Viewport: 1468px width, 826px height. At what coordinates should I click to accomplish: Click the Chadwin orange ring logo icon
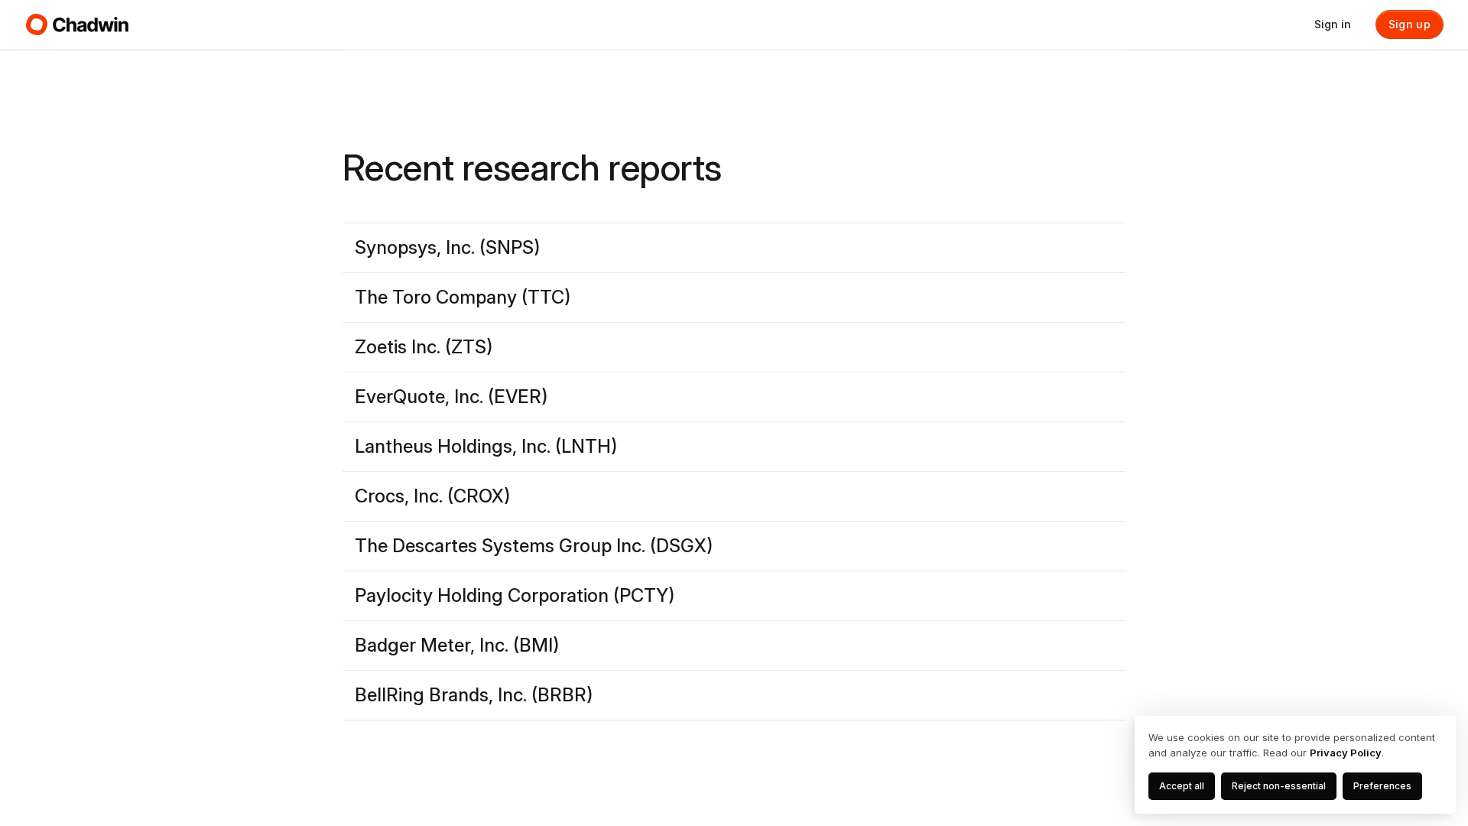[37, 24]
